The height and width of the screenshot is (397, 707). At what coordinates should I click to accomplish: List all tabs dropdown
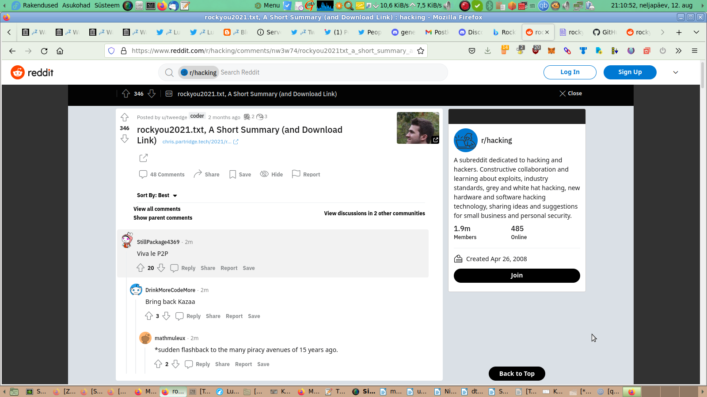coord(696,32)
